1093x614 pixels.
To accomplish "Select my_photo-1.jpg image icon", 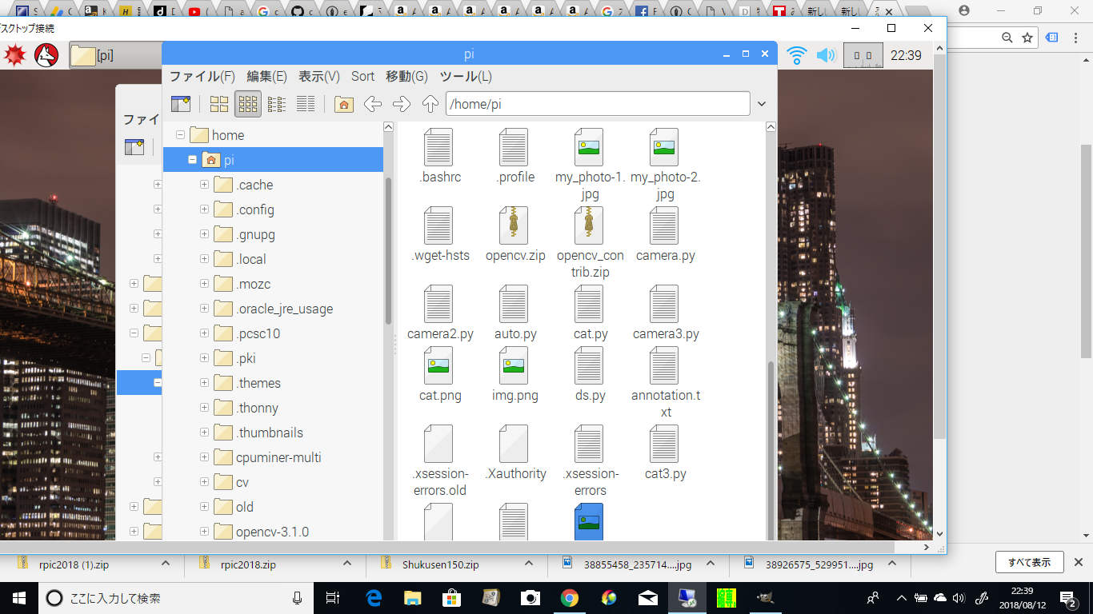I will coord(589,148).
